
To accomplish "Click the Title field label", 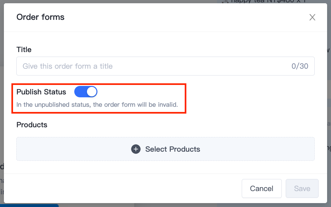I will [x=24, y=49].
